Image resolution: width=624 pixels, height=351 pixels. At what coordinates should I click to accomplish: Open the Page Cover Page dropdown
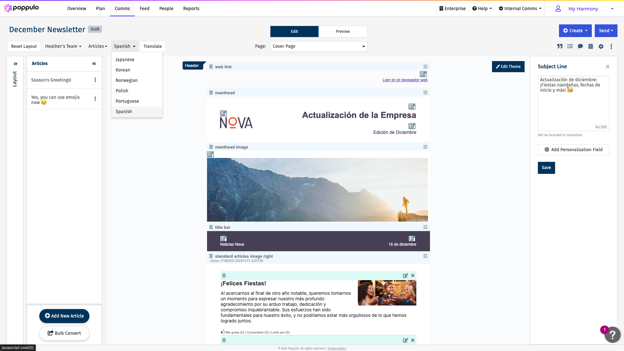click(x=318, y=46)
